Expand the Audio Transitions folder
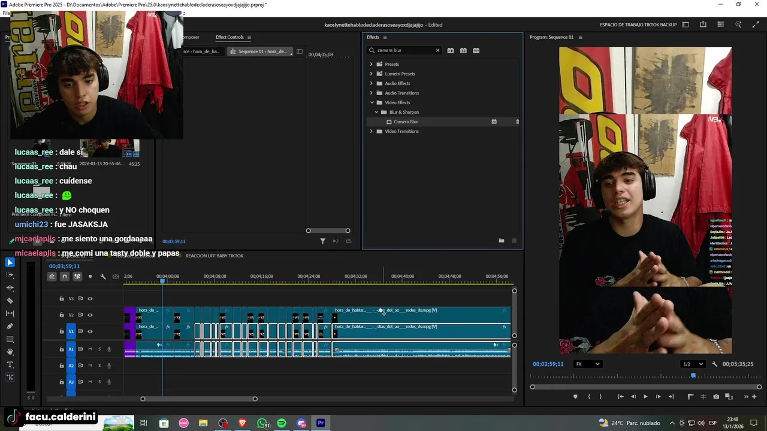 click(x=371, y=93)
